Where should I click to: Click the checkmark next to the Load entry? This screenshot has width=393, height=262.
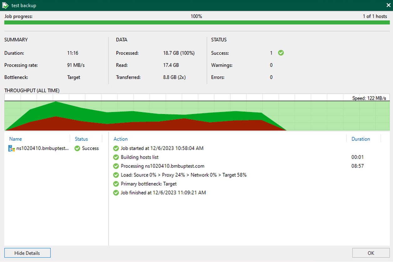click(116, 175)
